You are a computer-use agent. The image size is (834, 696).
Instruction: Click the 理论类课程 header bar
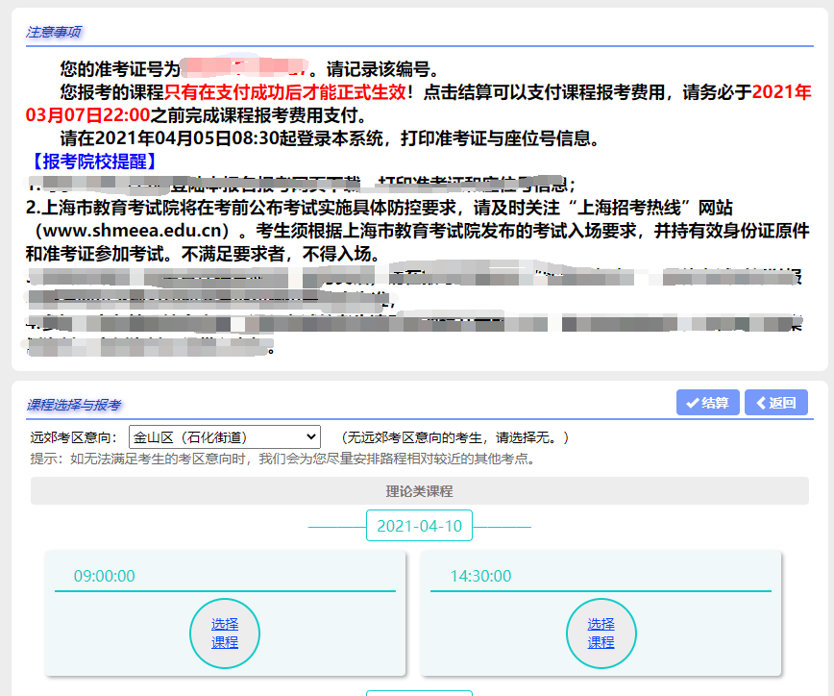coord(419,491)
